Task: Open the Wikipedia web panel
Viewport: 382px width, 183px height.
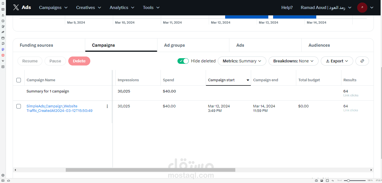Action: pos(3,61)
